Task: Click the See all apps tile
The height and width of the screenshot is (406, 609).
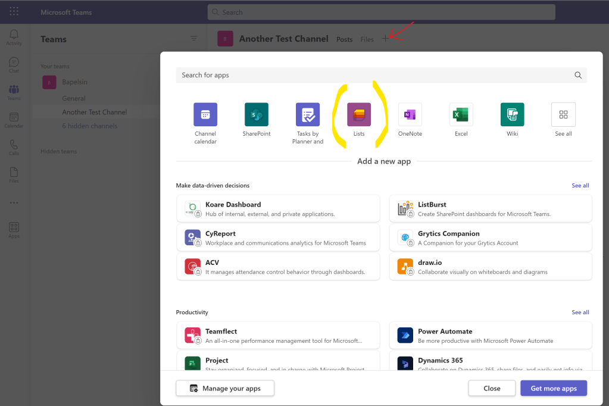Action: pyautogui.click(x=563, y=114)
